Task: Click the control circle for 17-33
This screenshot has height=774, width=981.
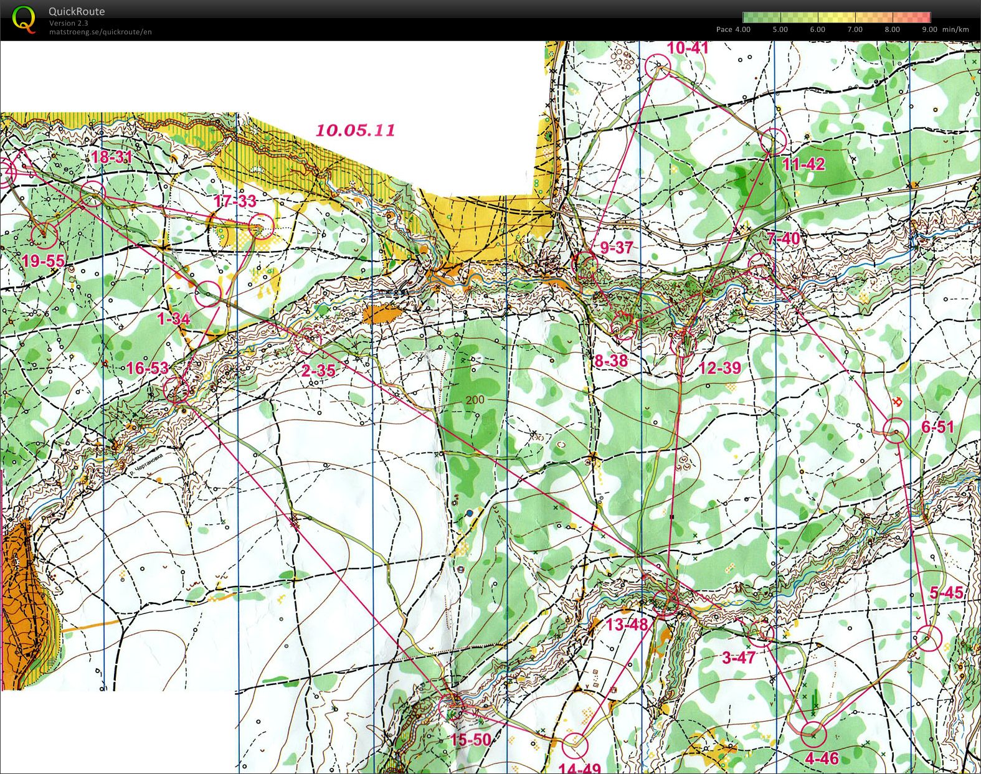Action: tap(261, 227)
